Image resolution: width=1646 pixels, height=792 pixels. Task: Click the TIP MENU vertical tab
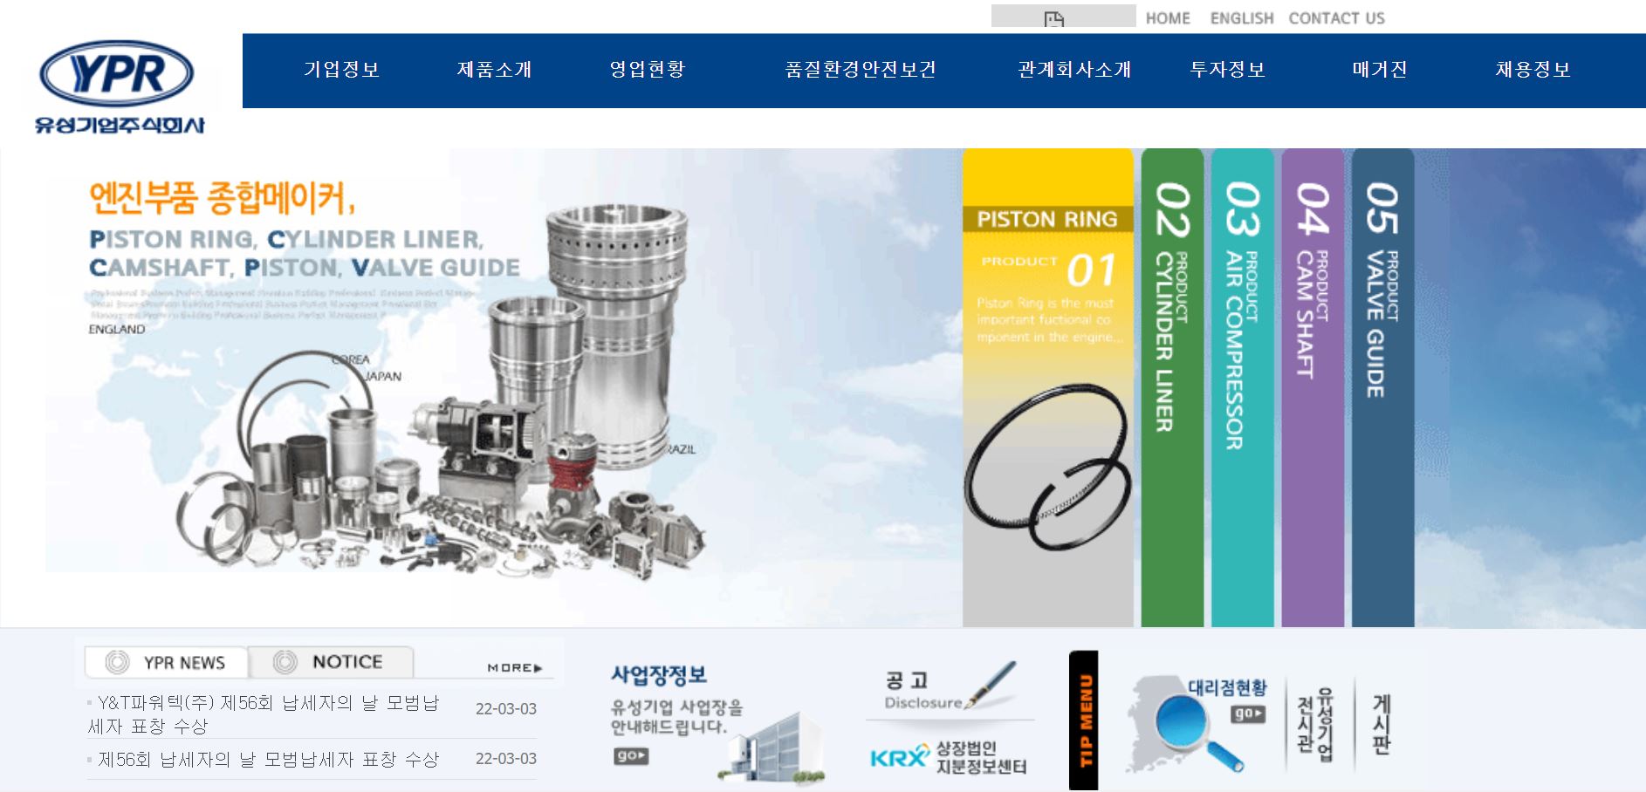point(1084,720)
